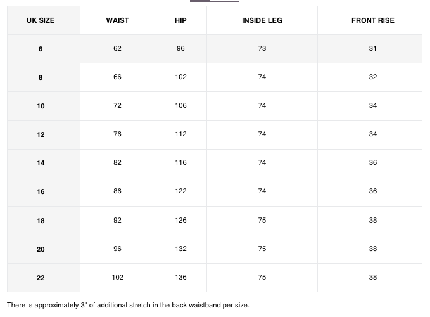Select the INSIDE LEG column header
This screenshot has width=430, height=317.
pos(262,20)
